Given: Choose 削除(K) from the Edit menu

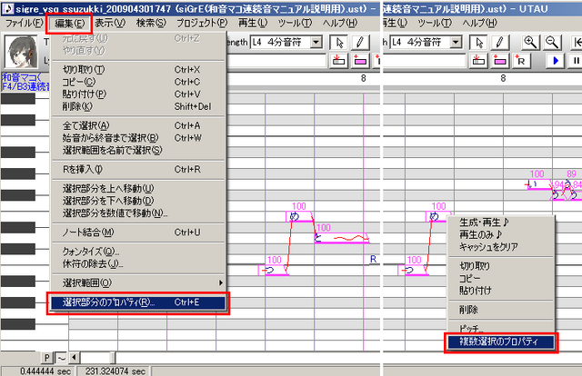Looking at the screenshot, I should (138, 106).
